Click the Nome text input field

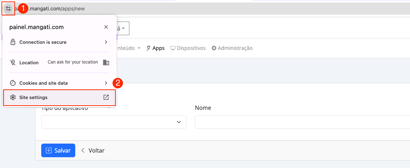[301, 122]
